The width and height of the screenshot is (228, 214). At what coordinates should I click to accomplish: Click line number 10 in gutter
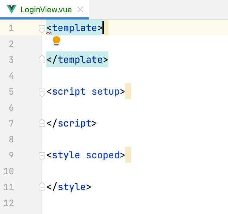pyautogui.click(x=9, y=171)
